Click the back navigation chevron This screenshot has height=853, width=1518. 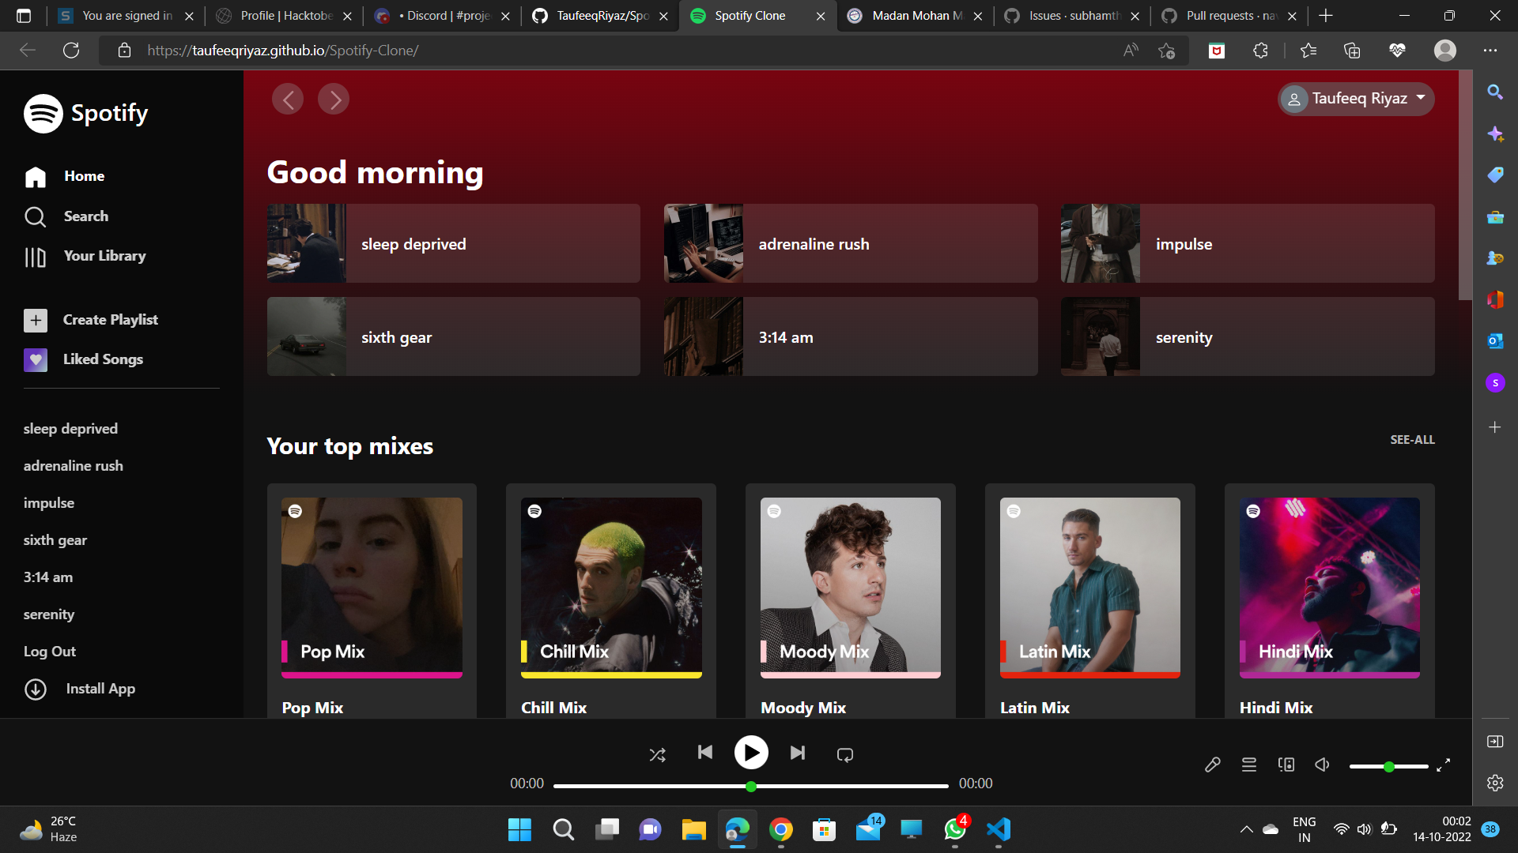point(288,99)
